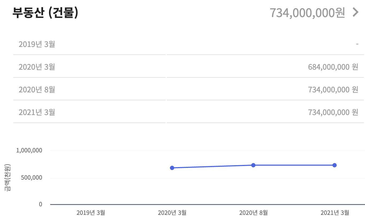Click the 734,000,000 원 value for 2021년 3월

(x=333, y=112)
